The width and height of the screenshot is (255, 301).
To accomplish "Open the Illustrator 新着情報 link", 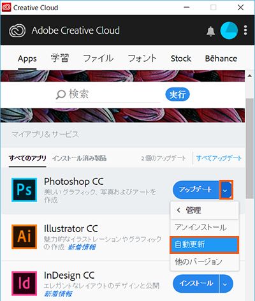I will click(82, 247).
